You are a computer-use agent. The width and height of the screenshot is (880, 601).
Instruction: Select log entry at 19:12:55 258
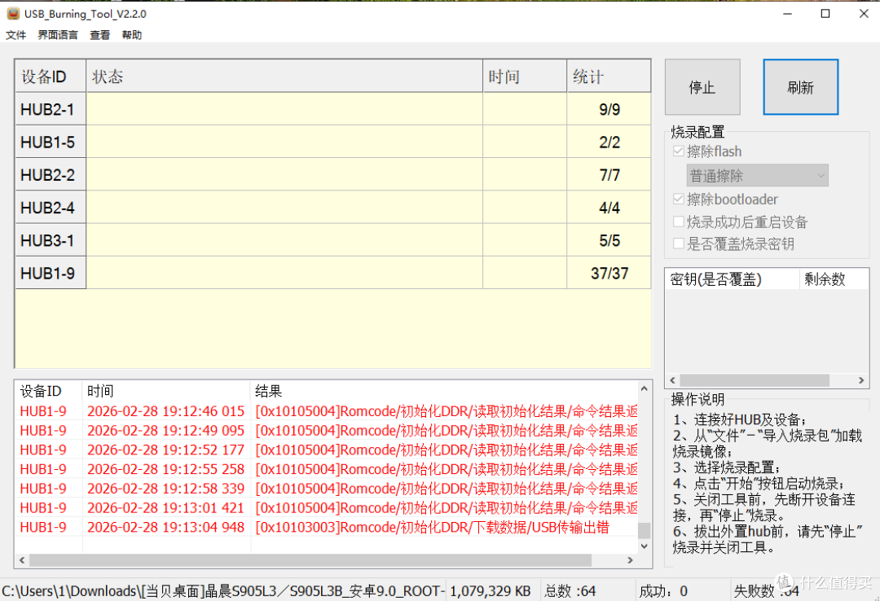coord(327,469)
